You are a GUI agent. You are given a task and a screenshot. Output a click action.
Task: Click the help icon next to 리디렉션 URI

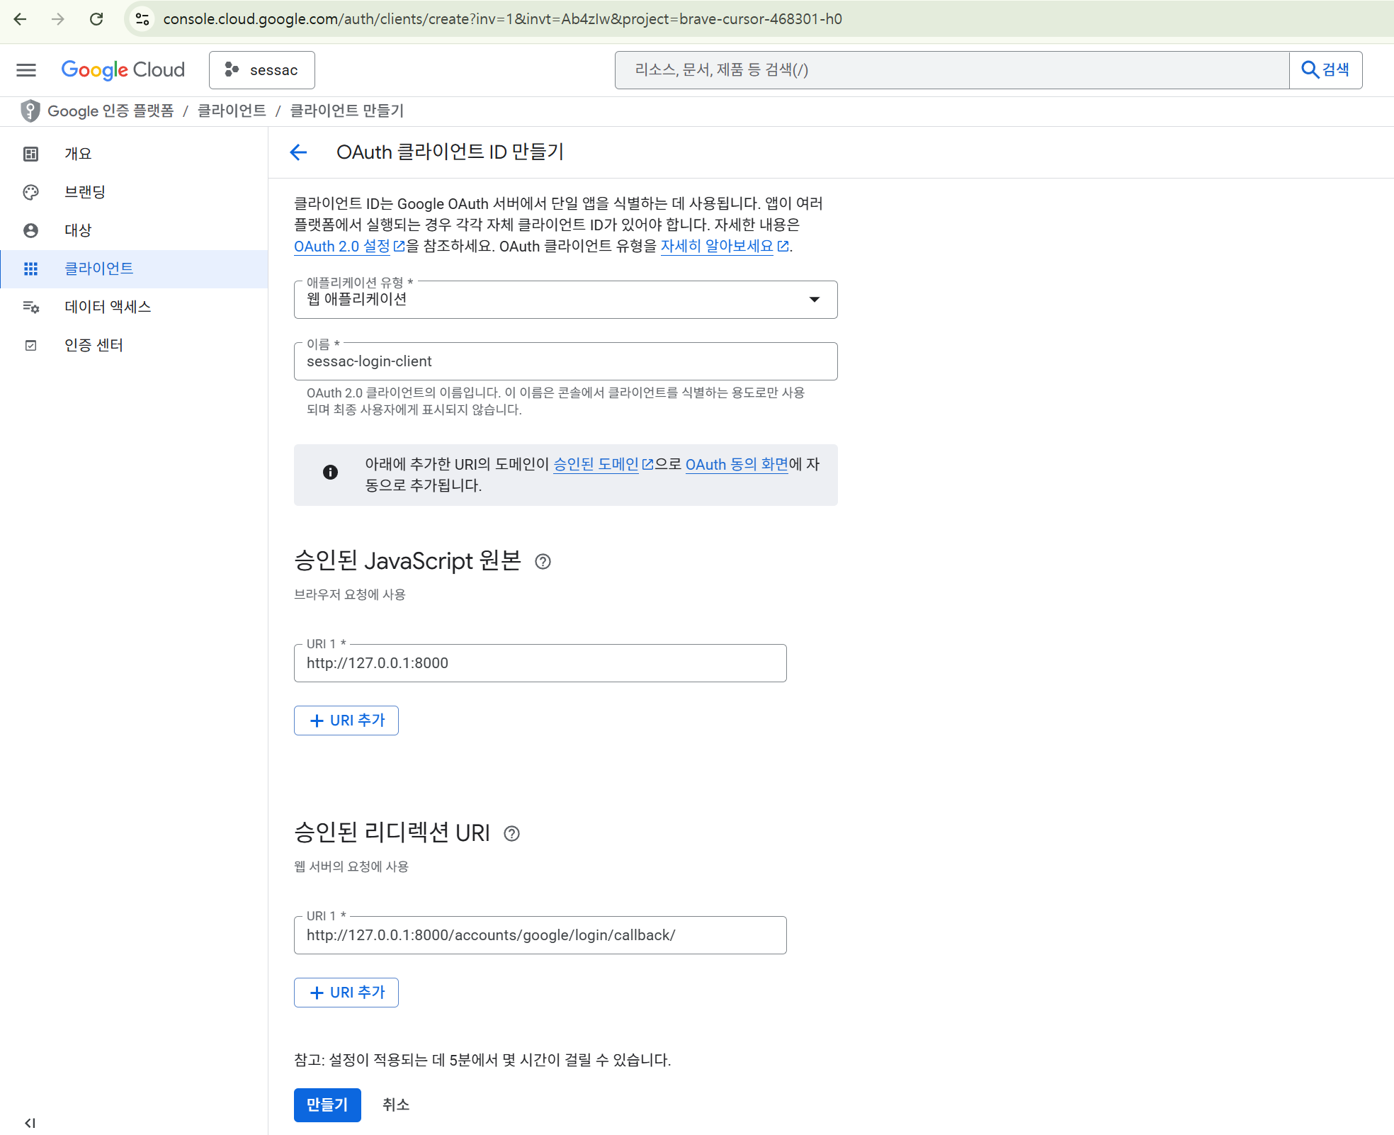(x=511, y=833)
